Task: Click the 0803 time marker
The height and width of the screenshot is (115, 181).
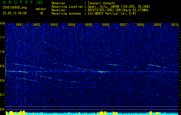Action: point(54,25)
